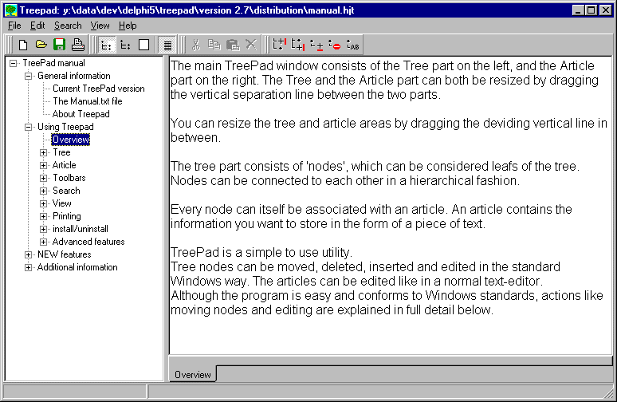The image size is (617, 402).
Task: Collapse the TreePad manual root node
Action: (14, 63)
